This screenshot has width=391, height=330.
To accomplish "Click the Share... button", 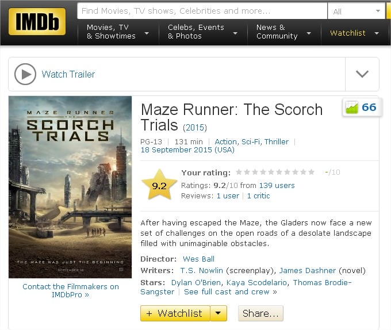I will coord(260,313).
